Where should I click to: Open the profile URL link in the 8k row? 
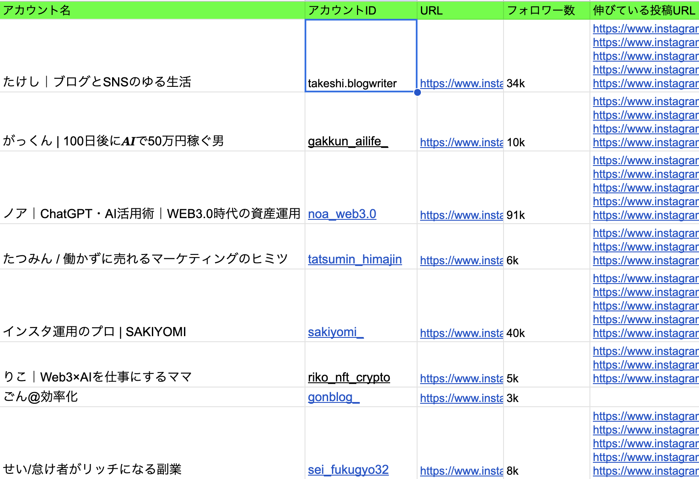coord(461,471)
